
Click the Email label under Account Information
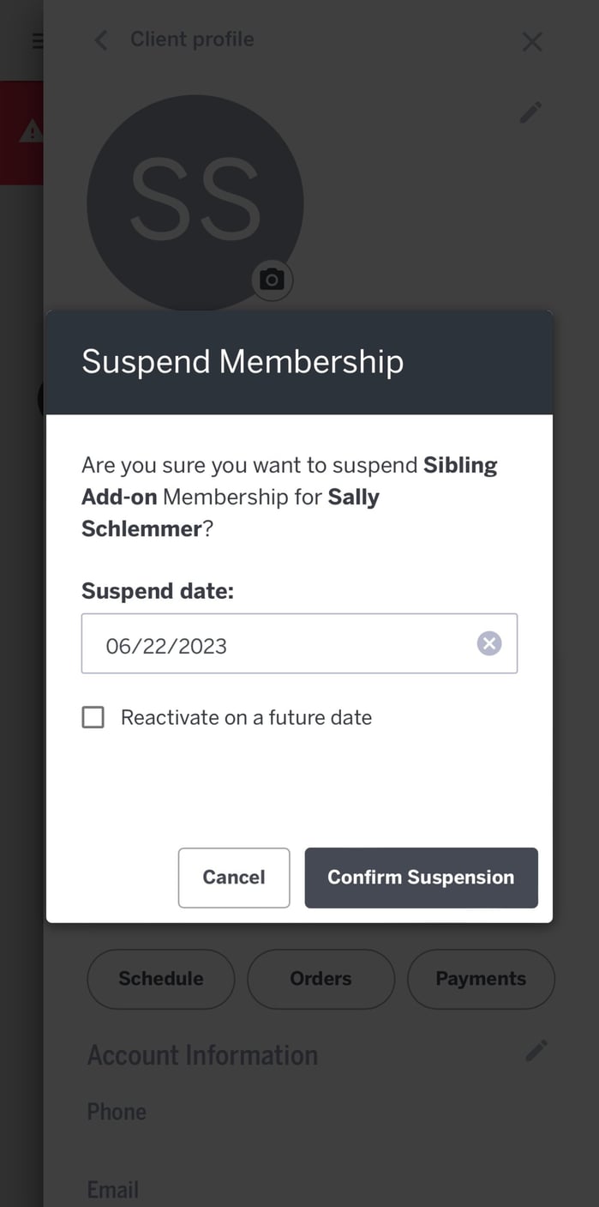pyautogui.click(x=112, y=1189)
